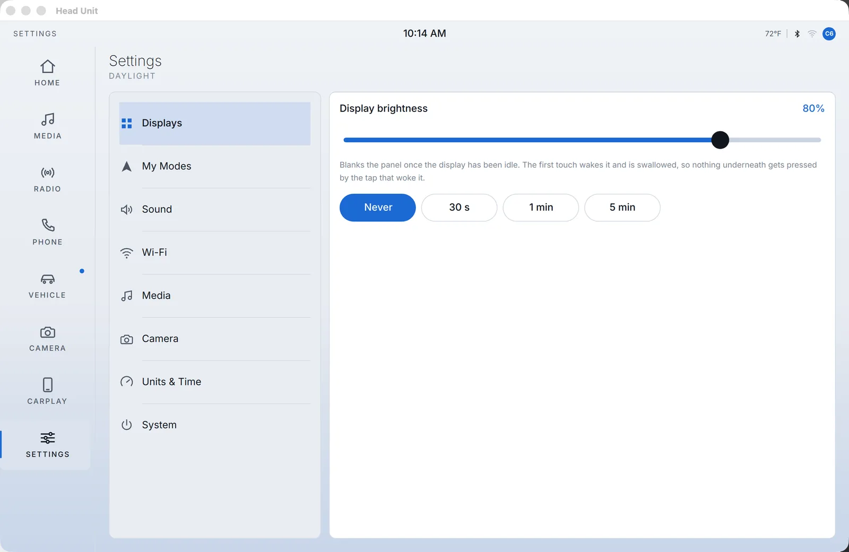Open Media settings category
The image size is (849, 552).
point(215,296)
